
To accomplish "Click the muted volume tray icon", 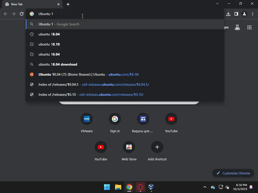I will (227, 187).
